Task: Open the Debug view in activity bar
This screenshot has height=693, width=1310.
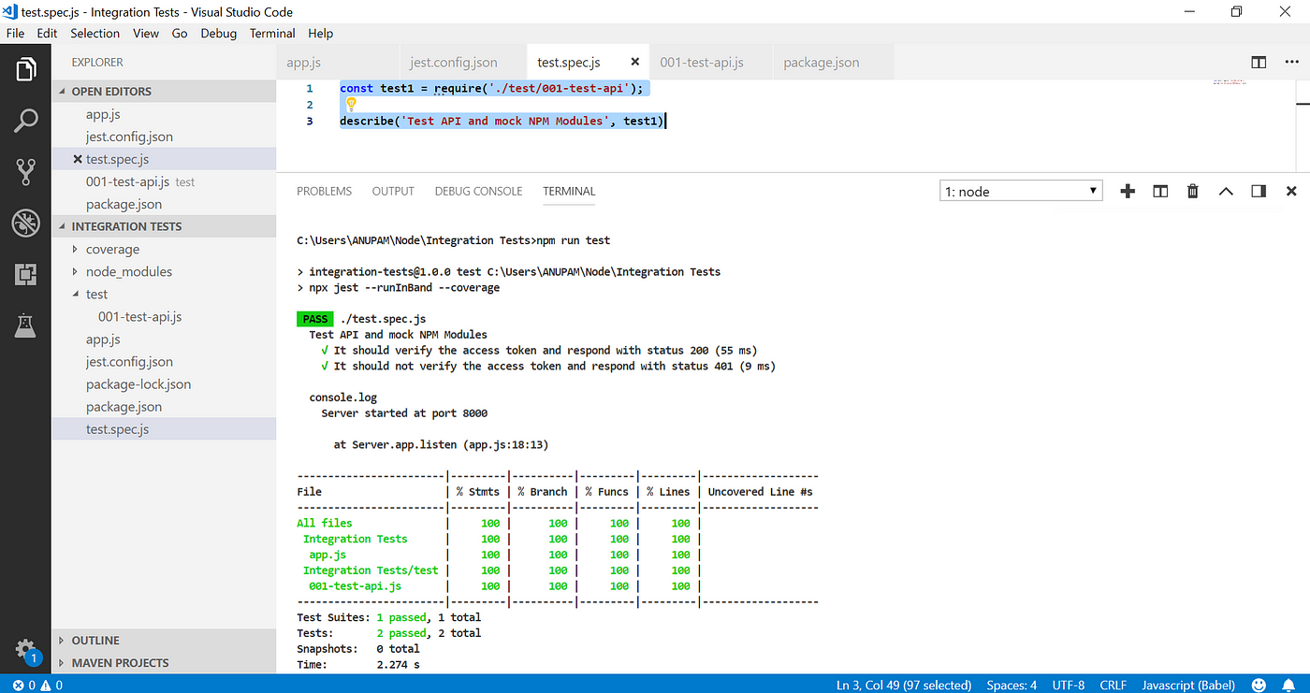Action: point(25,223)
